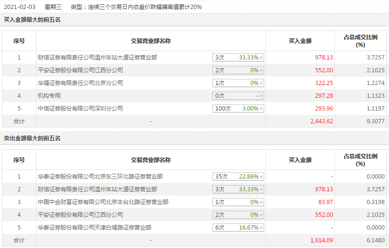Click the buy table total 2,443.62
The height and width of the screenshot is (248, 389).
pos(321,121)
